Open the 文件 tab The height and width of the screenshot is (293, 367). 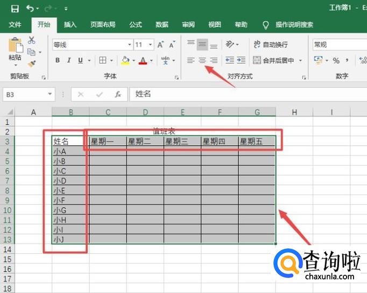point(15,25)
